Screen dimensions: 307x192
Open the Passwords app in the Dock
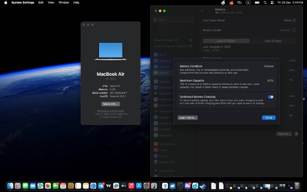click(x=165, y=185)
